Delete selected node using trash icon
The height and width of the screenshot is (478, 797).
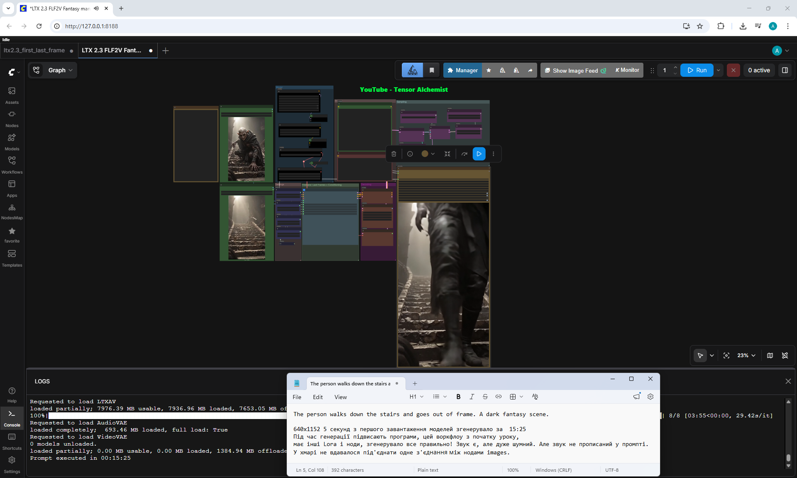click(x=394, y=154)
